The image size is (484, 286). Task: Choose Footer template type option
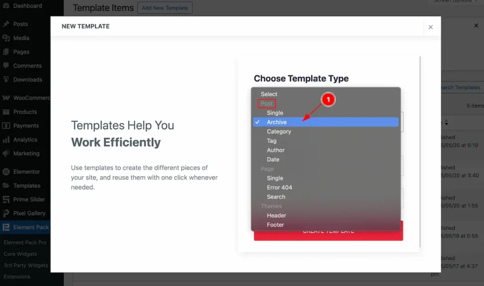pyautogui.click(x=276, y=225)
